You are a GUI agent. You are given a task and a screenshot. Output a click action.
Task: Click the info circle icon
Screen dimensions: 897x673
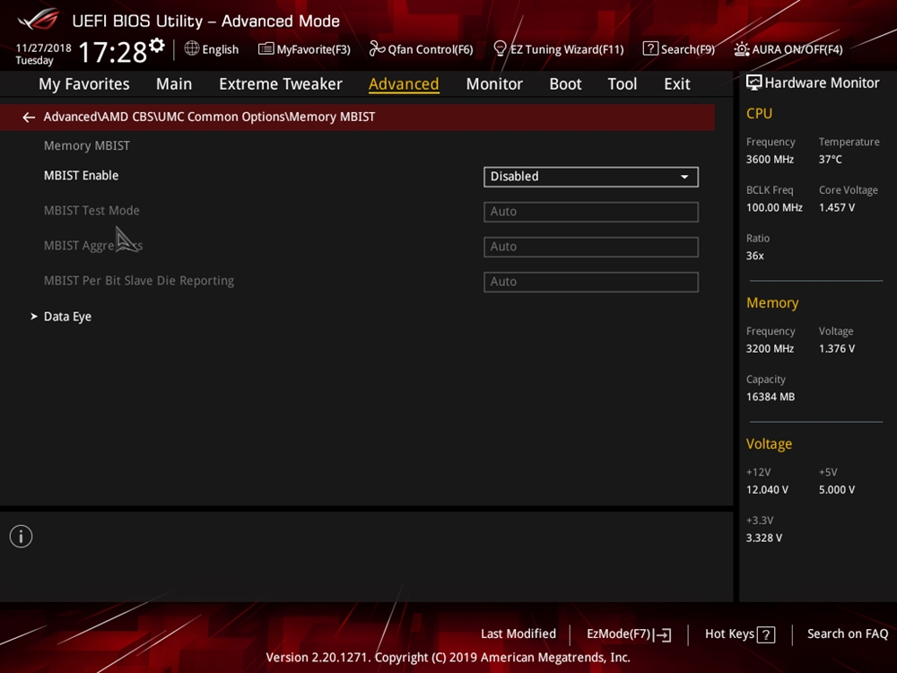(22, 537)
